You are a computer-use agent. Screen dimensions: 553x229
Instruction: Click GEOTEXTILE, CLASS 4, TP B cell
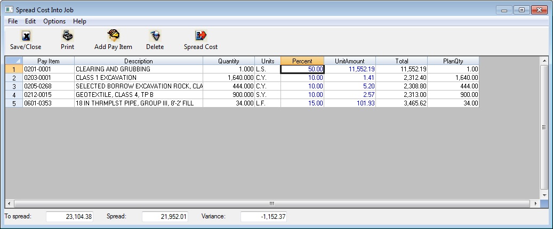tap(139, 95)
